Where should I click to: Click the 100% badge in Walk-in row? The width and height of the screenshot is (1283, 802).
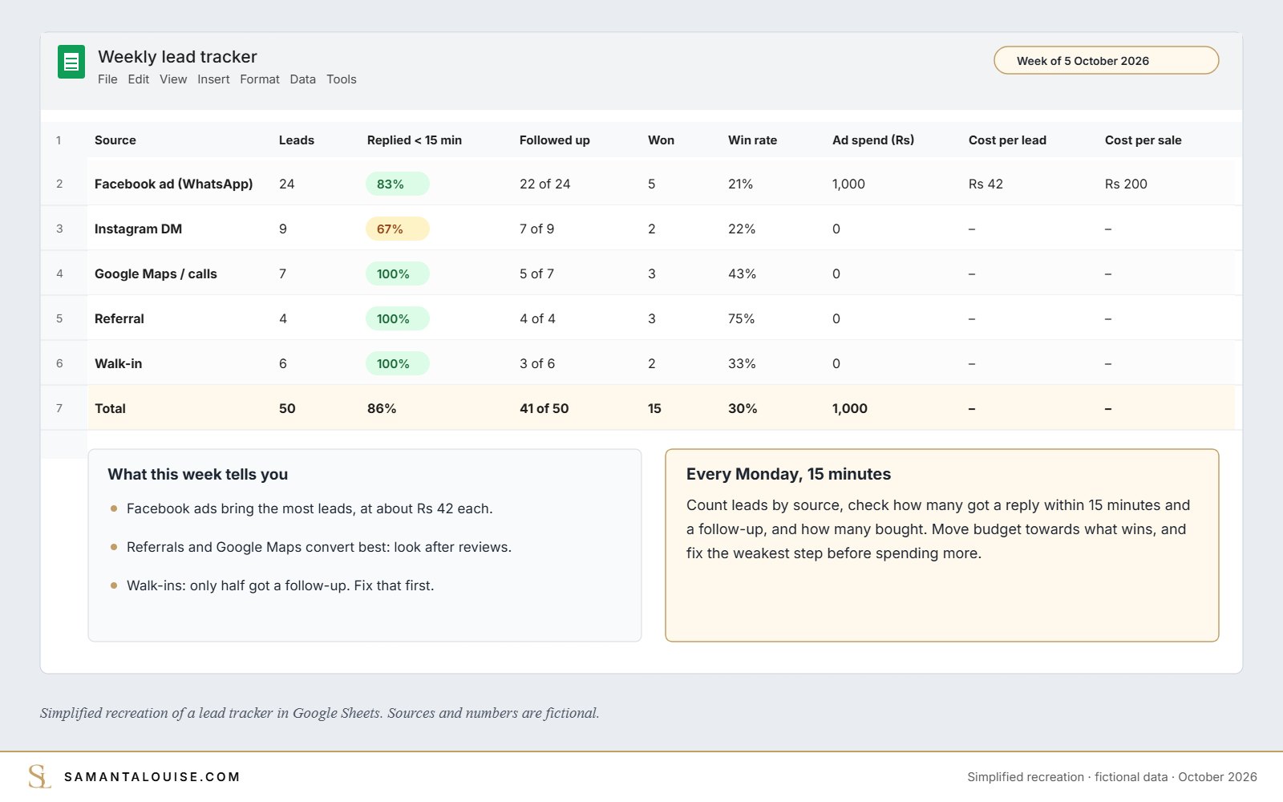coord(398,363)
